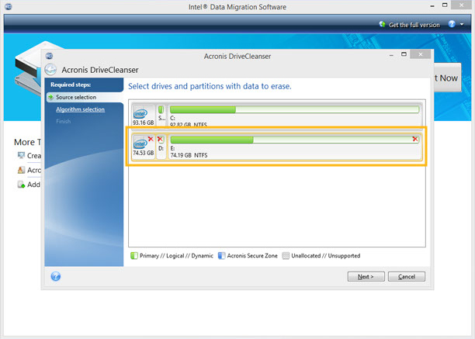Screen dimensions: 475x339
Task: Click the Acronis Secure Zone legend swatch
Action: [x=222, y=256]
